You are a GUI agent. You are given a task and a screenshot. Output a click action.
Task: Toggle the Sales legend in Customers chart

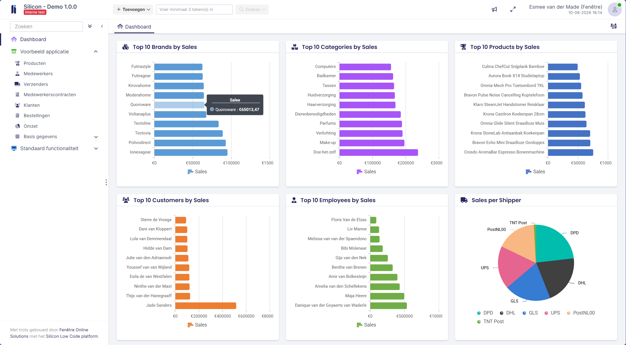pos(197,325)
